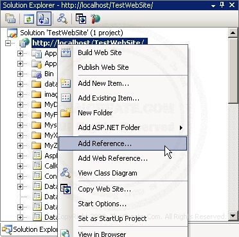Select Add New Item... menu entry
The height and width of the screenshot is (237, 239).
tap(123, 83)
